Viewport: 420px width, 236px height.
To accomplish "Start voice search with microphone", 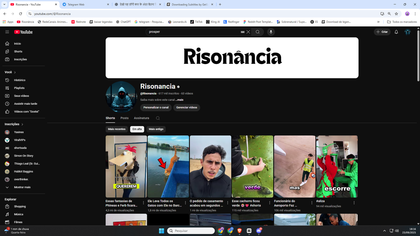I will [x=271, y=32].
